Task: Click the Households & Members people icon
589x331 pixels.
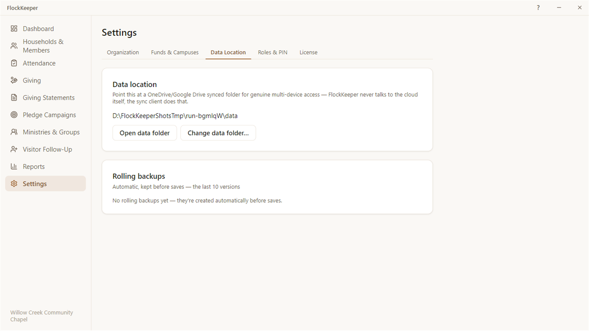Action: click(x=14, y=46)
